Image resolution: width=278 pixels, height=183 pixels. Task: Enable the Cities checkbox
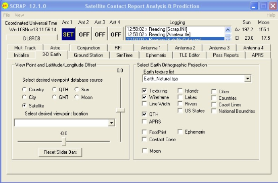[x=214, y=92]
